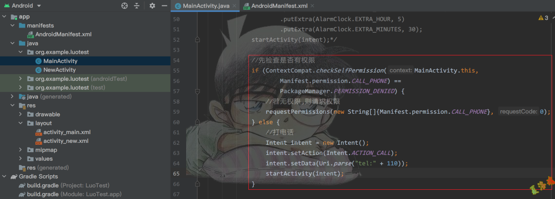
Task: Click the fold marker on line 66
Action: point(197,184)
